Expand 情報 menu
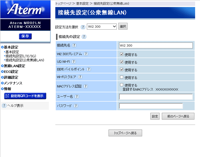This screenshot has height=157, width=200. coord(8,89)
